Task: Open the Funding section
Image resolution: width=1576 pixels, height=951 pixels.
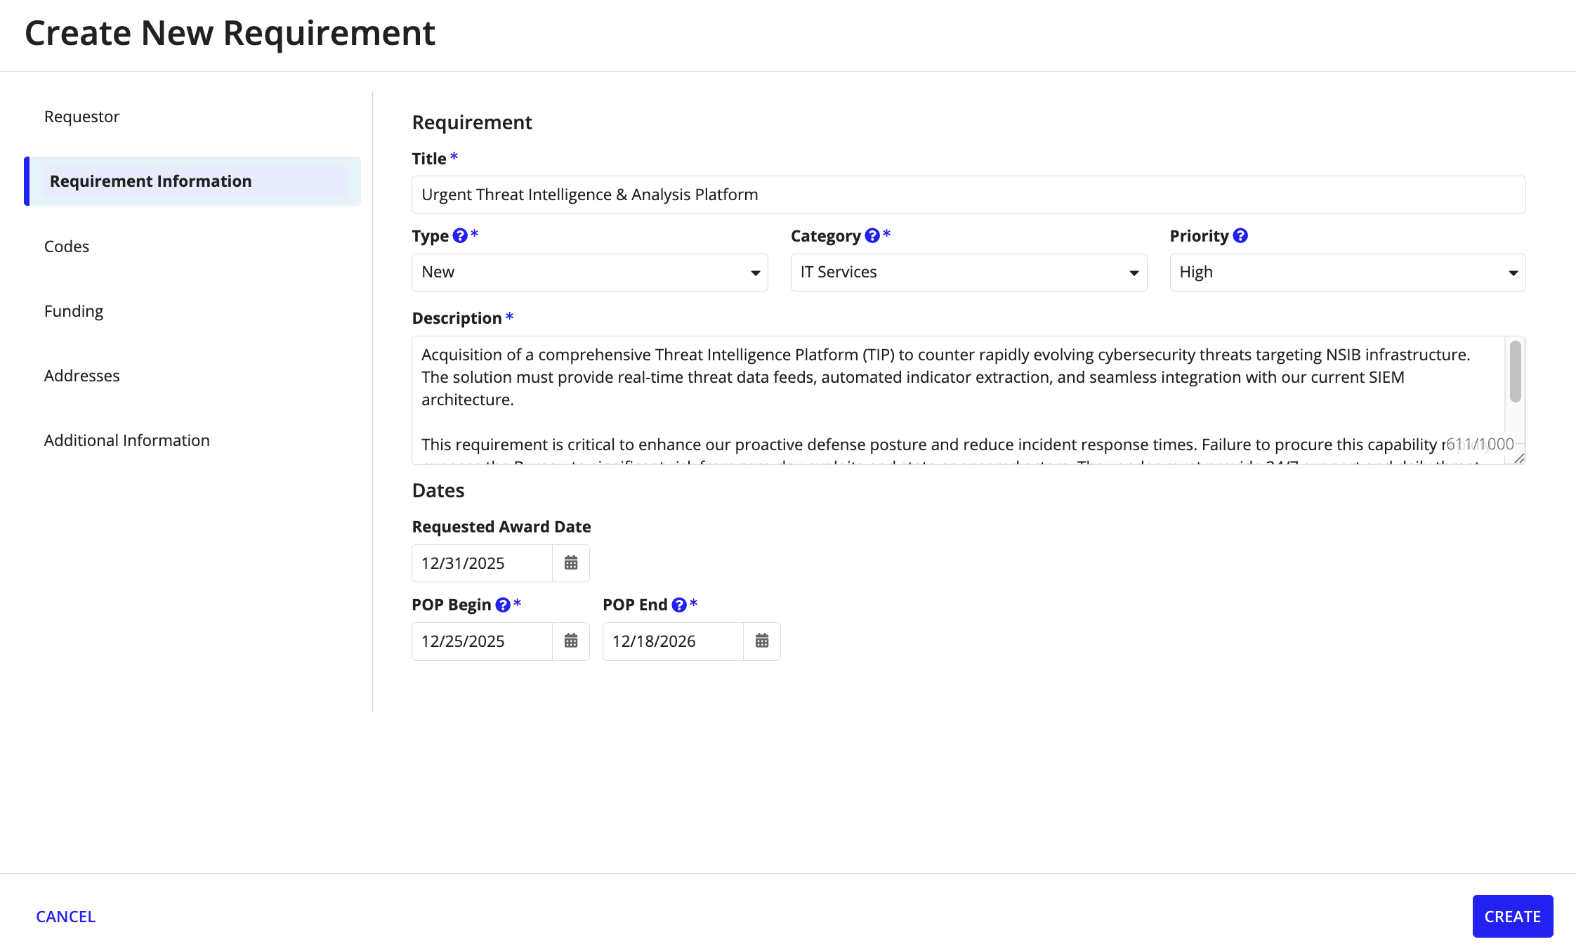Action: [74, 311]
